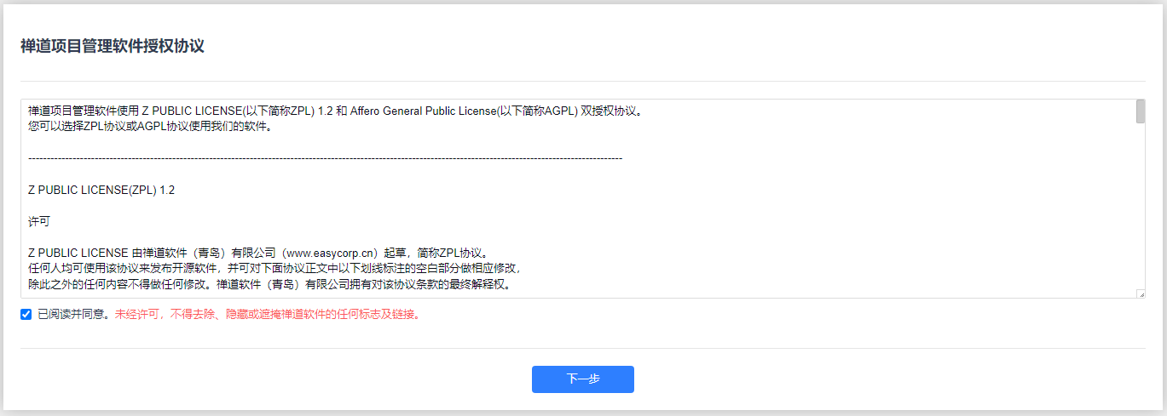The width and height of the screenshot is (1167, 416).
Task: Uncheck the 已阅读并同意 agreement checkbox
Action: coord(26,314)
